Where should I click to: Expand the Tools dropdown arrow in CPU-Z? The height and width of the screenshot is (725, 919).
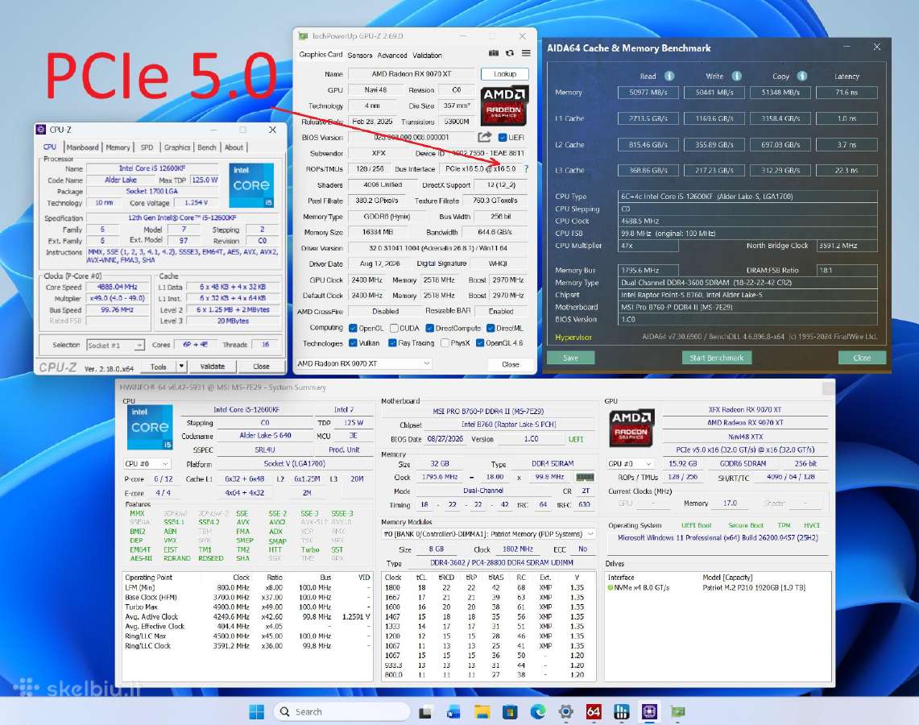[181, 367]
